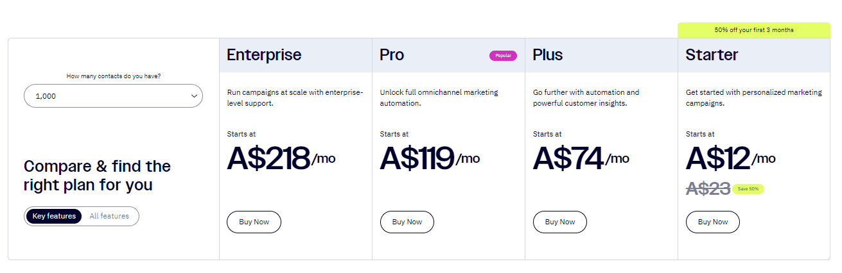Select the Key features toggle
The width and height of the screenshot is (842, 273).
point(54,216)
